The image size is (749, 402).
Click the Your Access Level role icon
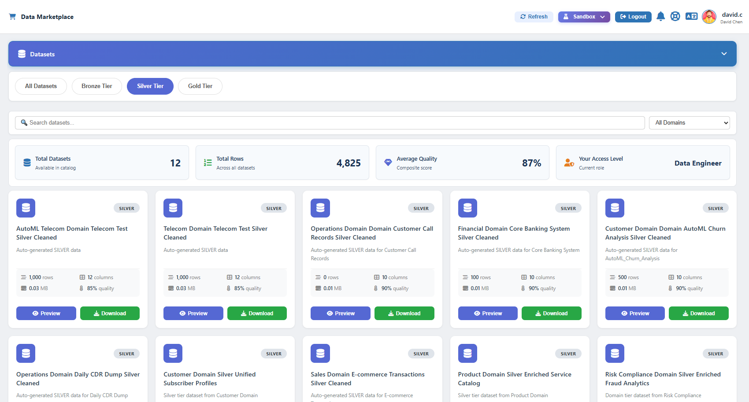click(569, 162)
